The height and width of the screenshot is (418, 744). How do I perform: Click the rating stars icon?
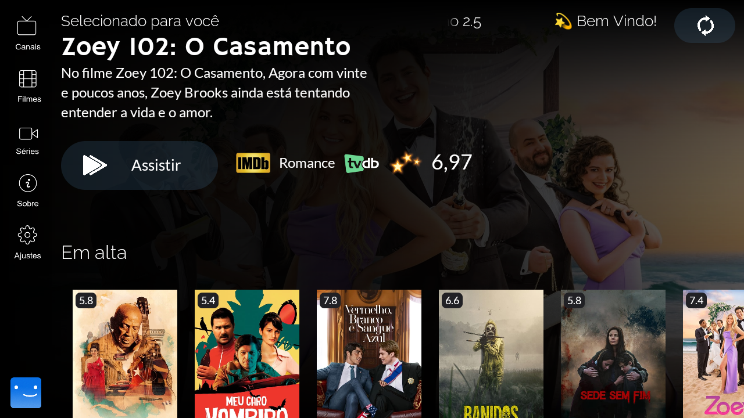pyautogui.click(x=405, y=163)
